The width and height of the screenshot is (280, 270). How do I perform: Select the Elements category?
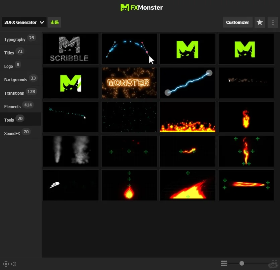point(20,106)
